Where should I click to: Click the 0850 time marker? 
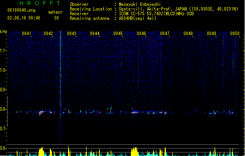[x=235, y=34]
